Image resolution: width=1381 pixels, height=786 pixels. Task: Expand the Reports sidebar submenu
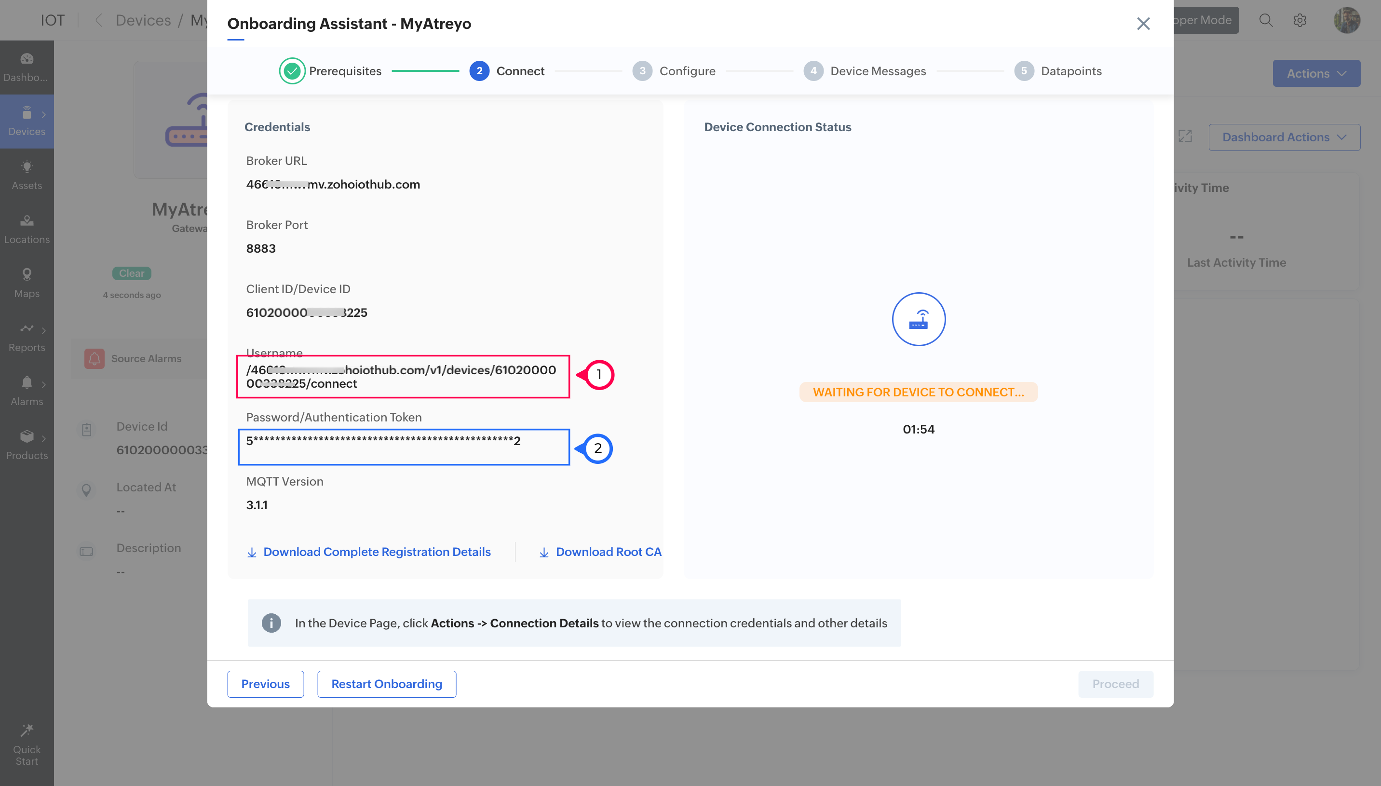[x=44, y=330]
